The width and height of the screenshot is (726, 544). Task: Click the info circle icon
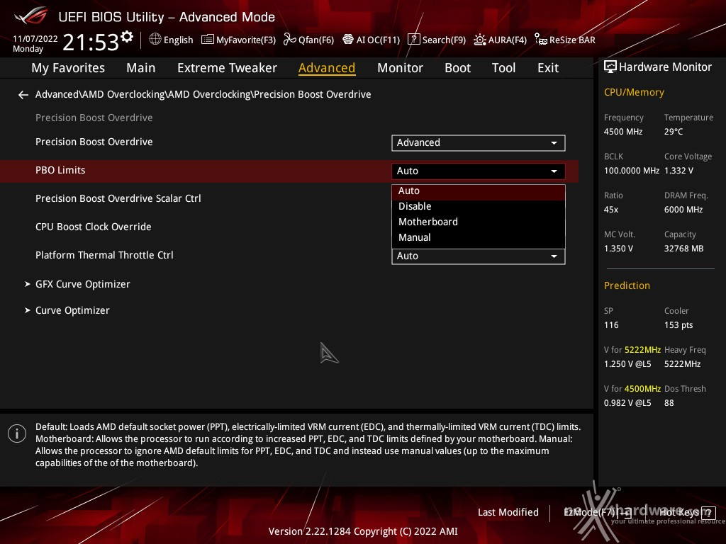pos(17,433)
